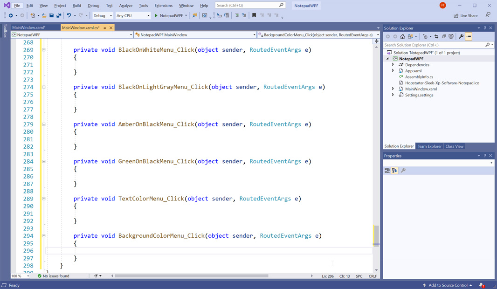The width and height of the screenshot is (497, 289).
Task: Toggle a bookmark on the current line
Action: pyautogui.click(x=254, y=15)
